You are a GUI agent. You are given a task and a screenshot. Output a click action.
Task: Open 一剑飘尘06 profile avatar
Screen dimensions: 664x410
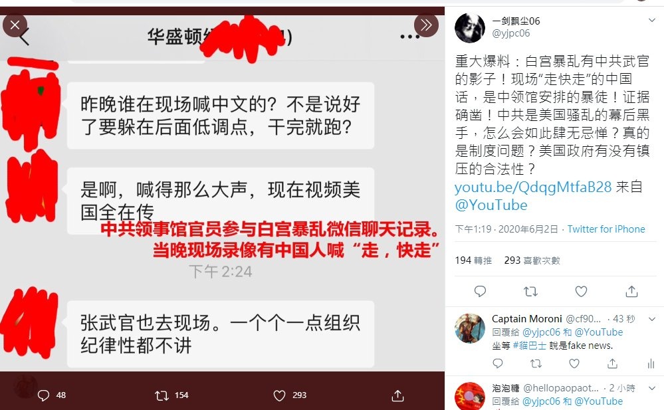[x=470, y=28]
